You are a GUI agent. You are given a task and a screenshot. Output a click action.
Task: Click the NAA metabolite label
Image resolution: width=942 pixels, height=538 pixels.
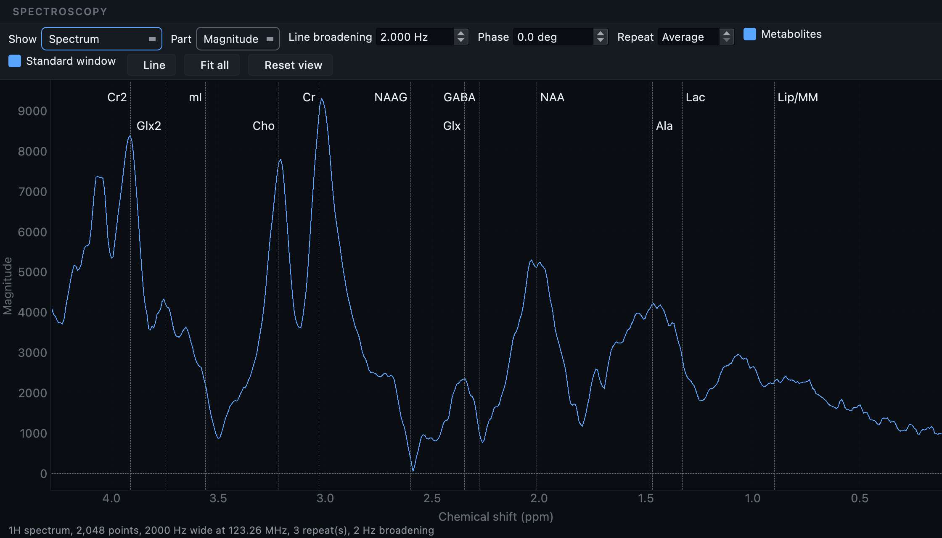coord(553,98)
